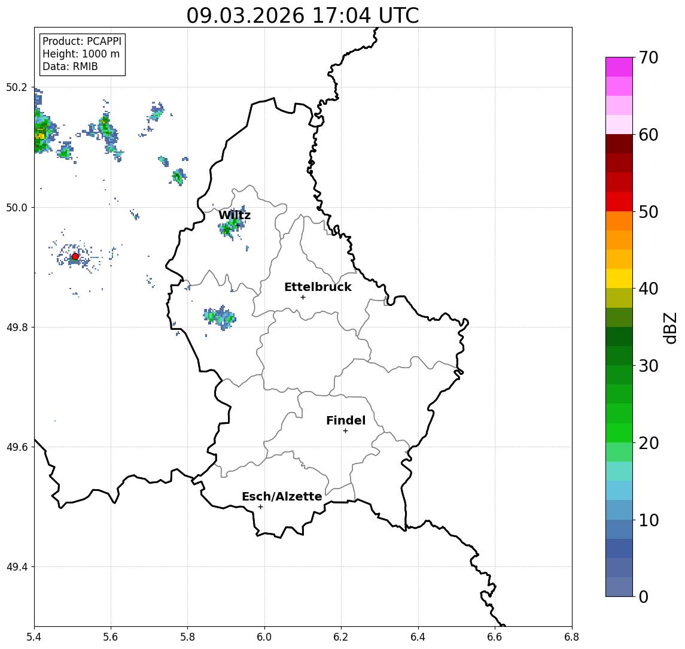The image size is (685, 649).
Task: Click the 0 label on the dBZ colorbar
Action: (644, 596)
